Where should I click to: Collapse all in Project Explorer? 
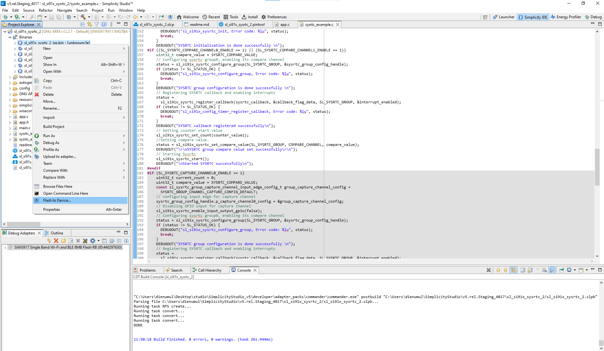tap(82, 25)
